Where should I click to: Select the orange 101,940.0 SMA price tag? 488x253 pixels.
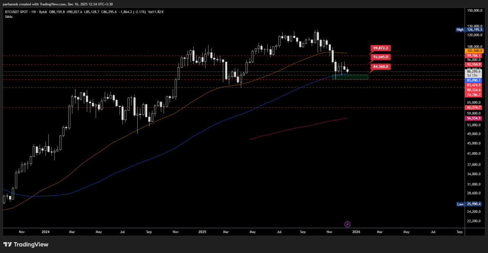tap(474, 51)
